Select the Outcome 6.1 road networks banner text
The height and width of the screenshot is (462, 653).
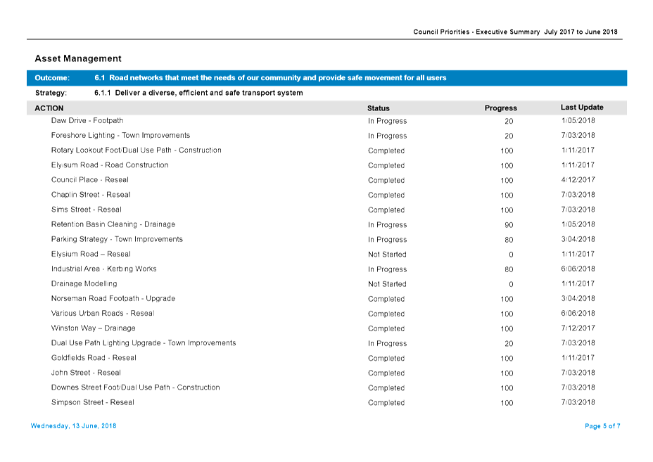coord(270,78)
